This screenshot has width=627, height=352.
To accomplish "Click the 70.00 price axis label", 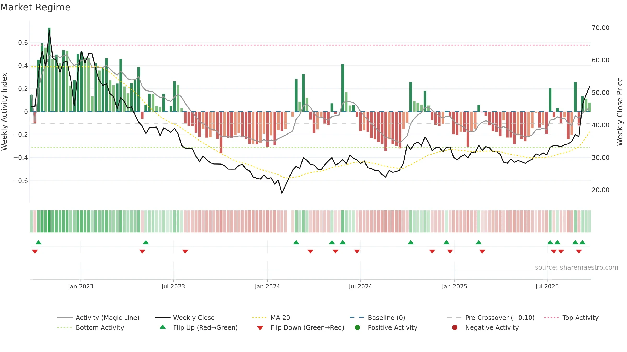I will coord(600,28).
